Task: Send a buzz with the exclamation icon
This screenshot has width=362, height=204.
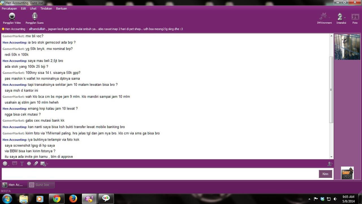Action: tap(29, 163)
